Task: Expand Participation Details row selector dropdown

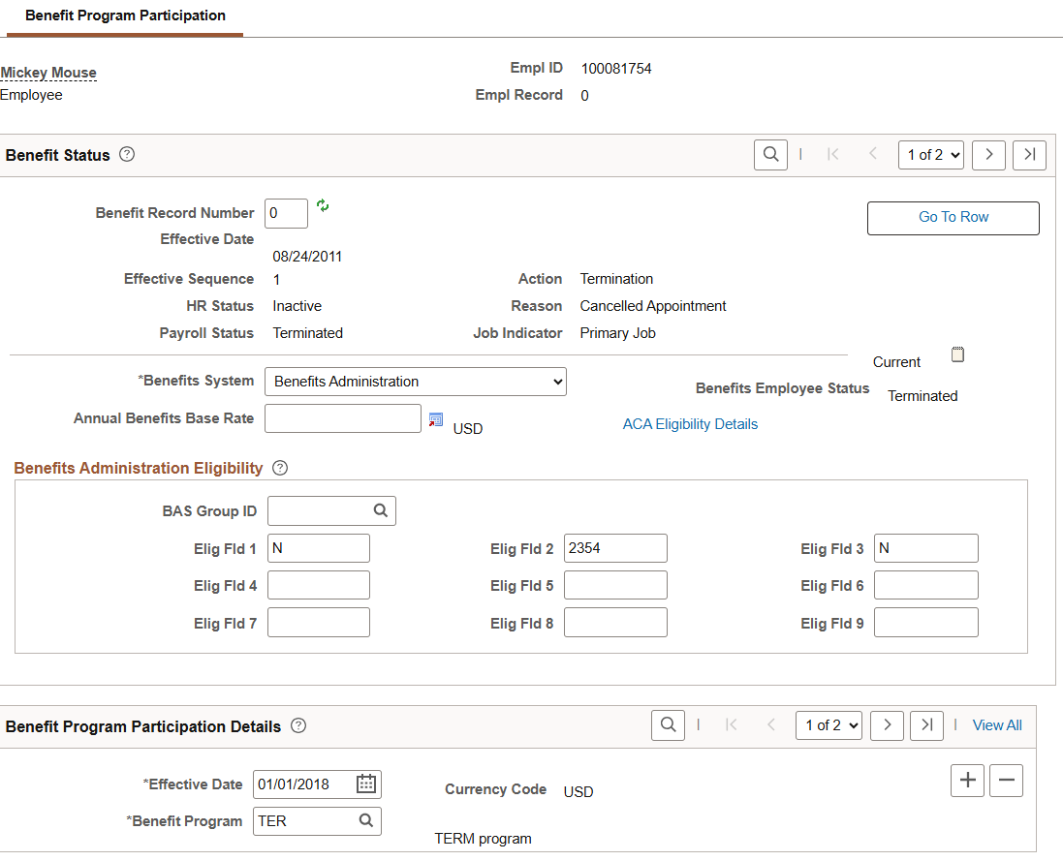Action: [829, 725]
